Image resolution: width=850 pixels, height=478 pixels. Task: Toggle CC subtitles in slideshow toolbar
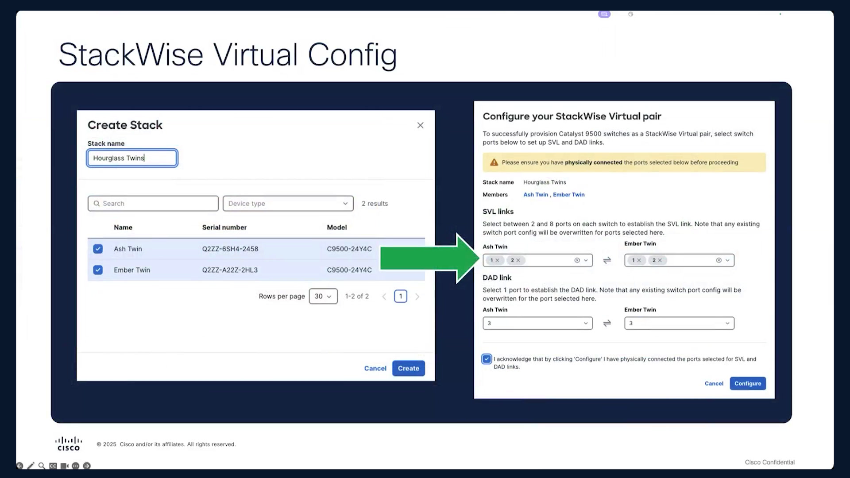[53, 466]
